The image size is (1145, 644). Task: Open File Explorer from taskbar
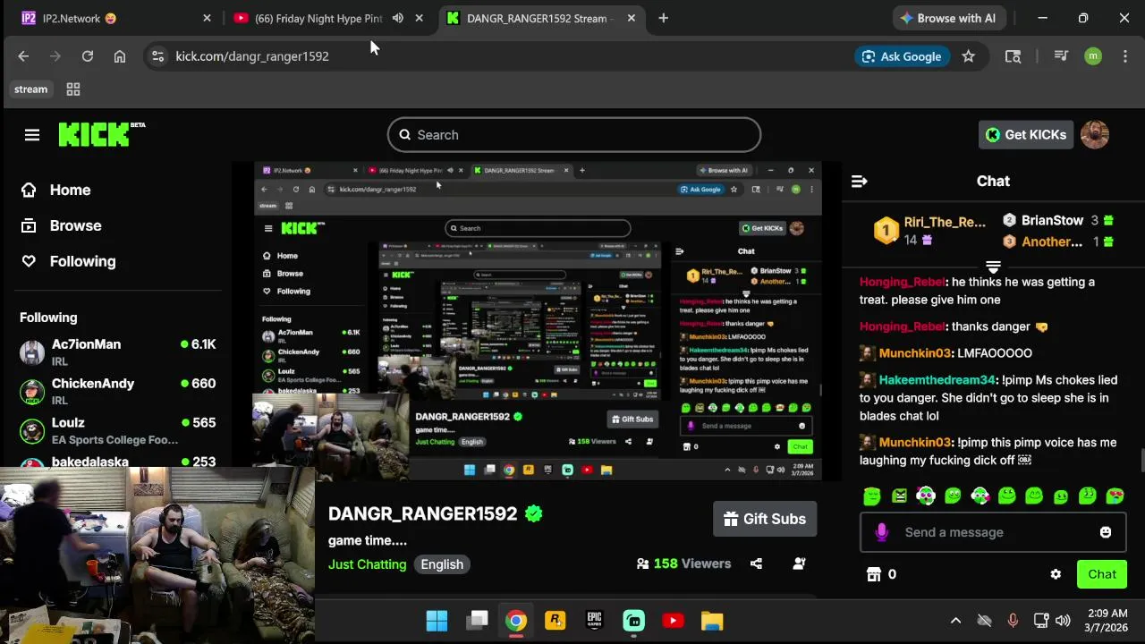pyautogui.click(x=712, y=621)
